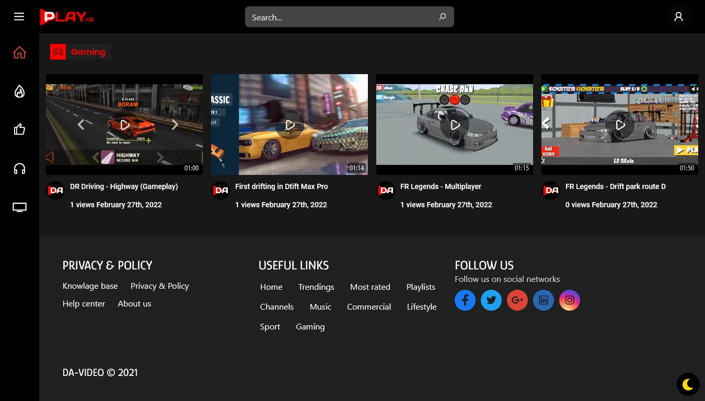Open DR Driving - Highway (Gameplay) title
705x401 pixels.
click(124, 186)
